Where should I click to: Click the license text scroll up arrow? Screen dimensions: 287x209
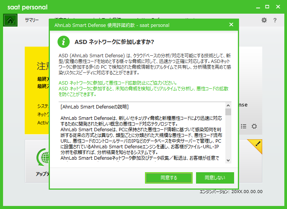[x=228, y=105]
